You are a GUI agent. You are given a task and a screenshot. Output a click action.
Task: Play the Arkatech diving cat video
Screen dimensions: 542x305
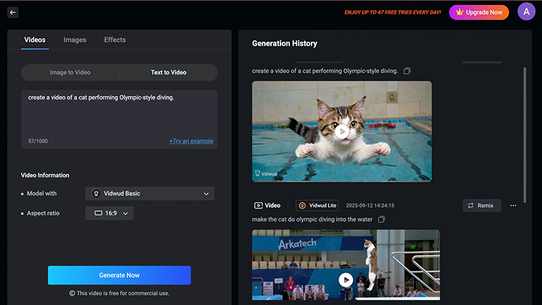[x=346, y=280]
